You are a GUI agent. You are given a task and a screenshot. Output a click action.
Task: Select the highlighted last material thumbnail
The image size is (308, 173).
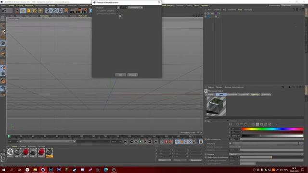(x=49, y=153)
